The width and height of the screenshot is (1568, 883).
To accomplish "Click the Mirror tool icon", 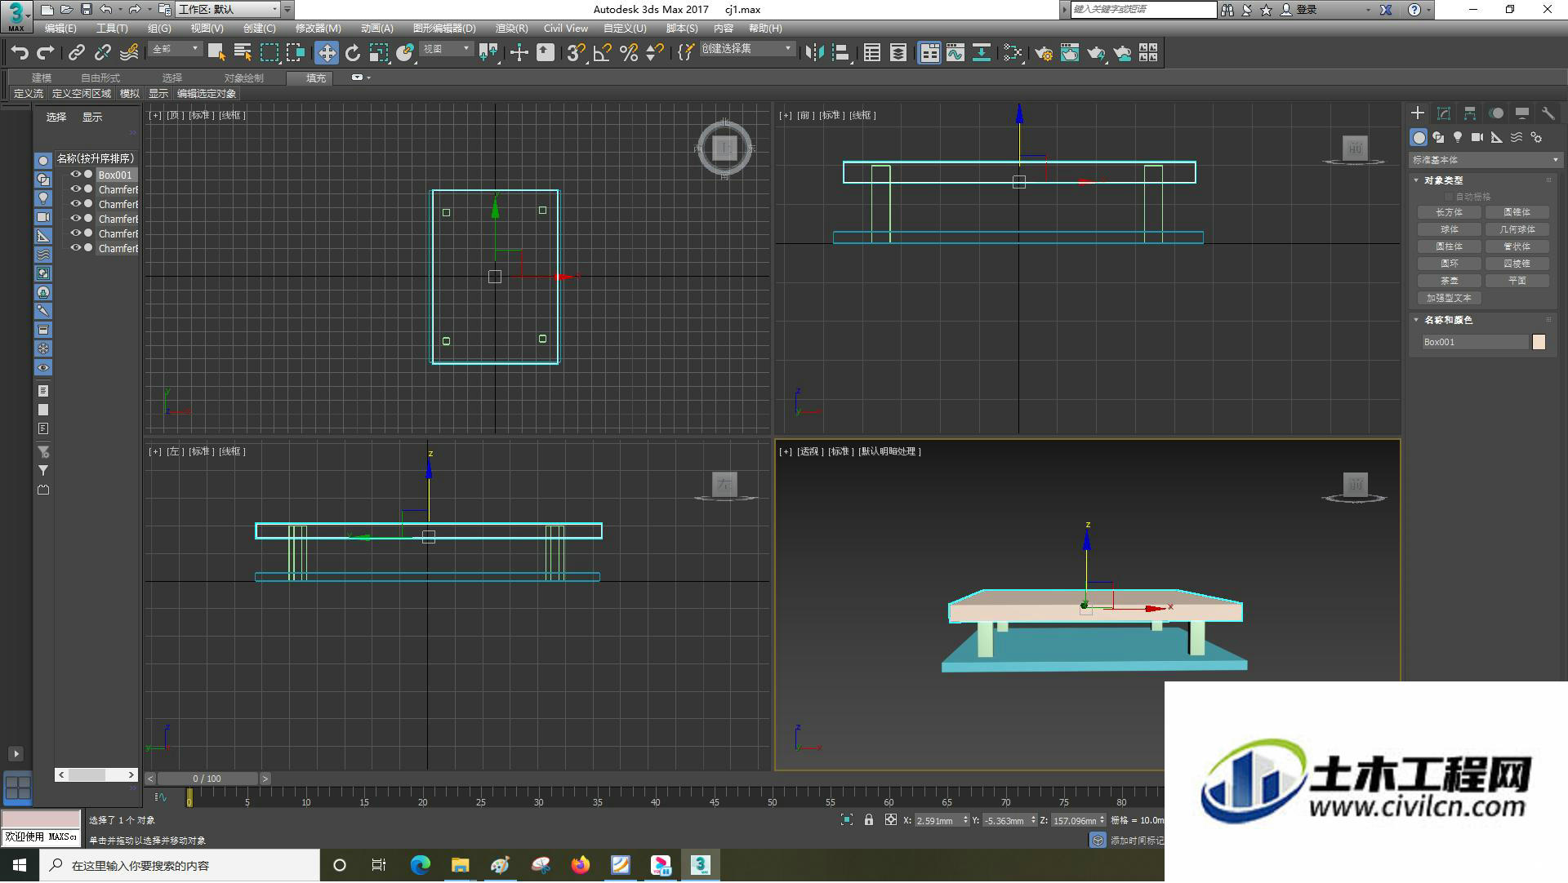I will pyautogui.click(x=814, y=53).
